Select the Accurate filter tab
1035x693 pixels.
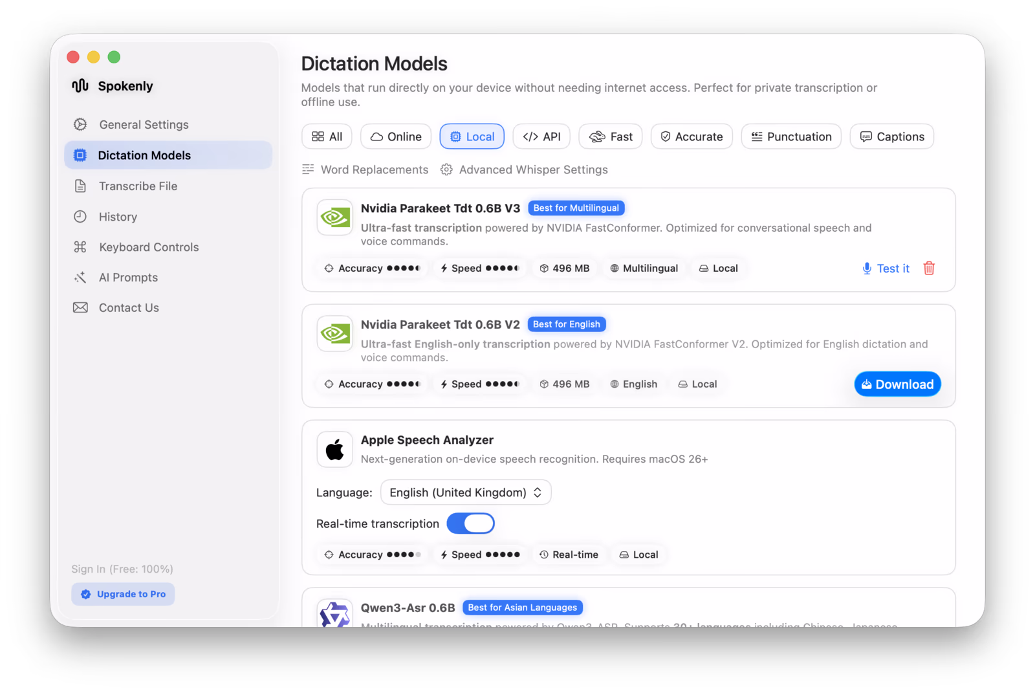coord(692,137)
